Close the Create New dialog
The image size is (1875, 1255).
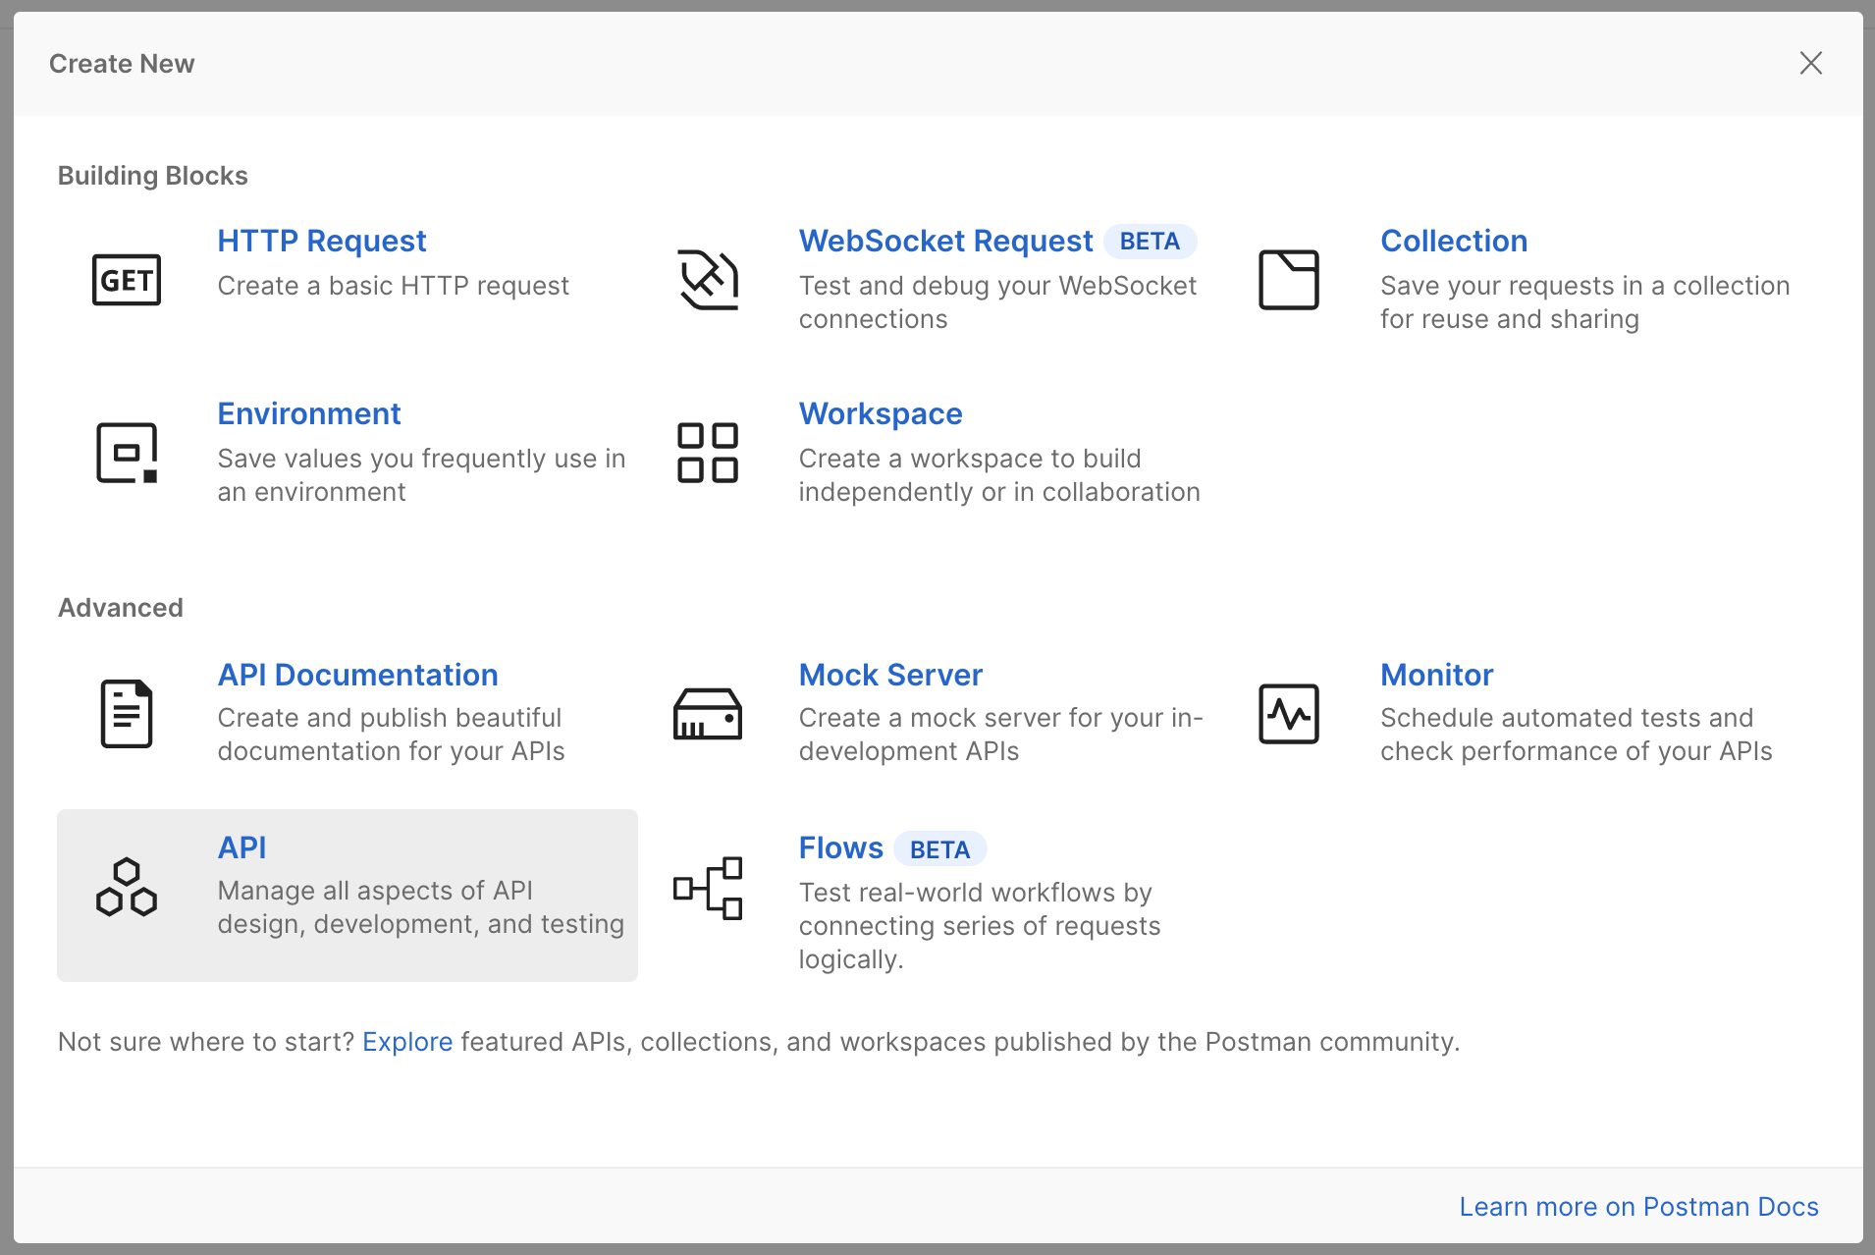pyautogui.click(x=1811, y=63)
